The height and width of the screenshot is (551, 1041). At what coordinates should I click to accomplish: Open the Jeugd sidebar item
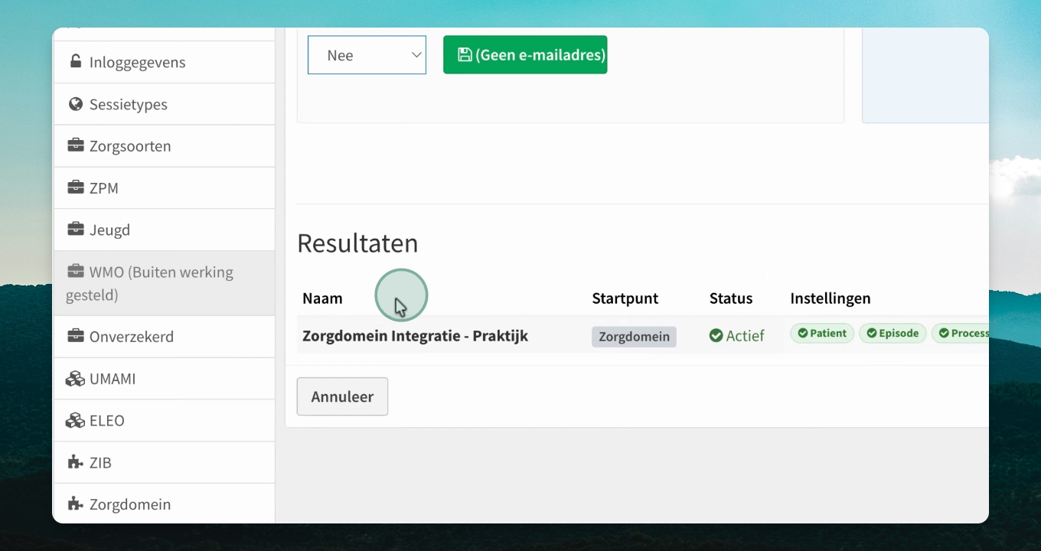click(164, 230)
